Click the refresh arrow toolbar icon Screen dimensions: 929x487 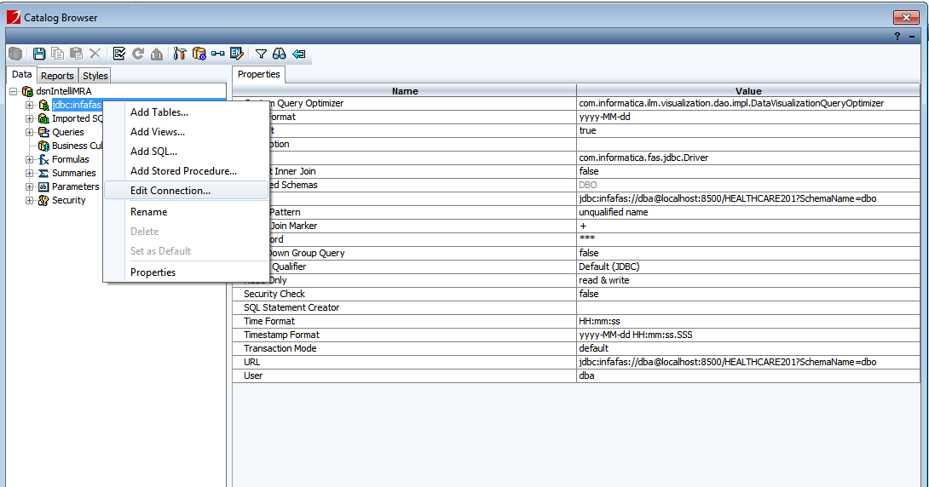pos(138,54)
